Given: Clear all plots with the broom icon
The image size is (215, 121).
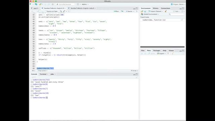Looking at the screenshot, I should (173, 53).
